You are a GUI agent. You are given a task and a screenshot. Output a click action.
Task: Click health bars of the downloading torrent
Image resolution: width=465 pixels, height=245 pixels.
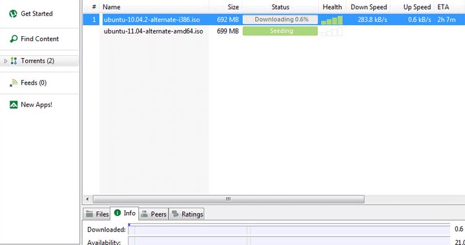(332, 20)
